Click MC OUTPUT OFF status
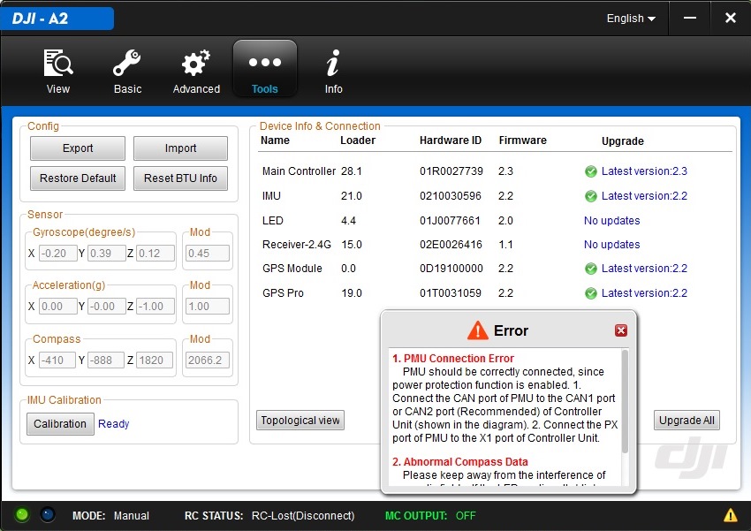Screen dimensions: 751x531 (430, 515)
